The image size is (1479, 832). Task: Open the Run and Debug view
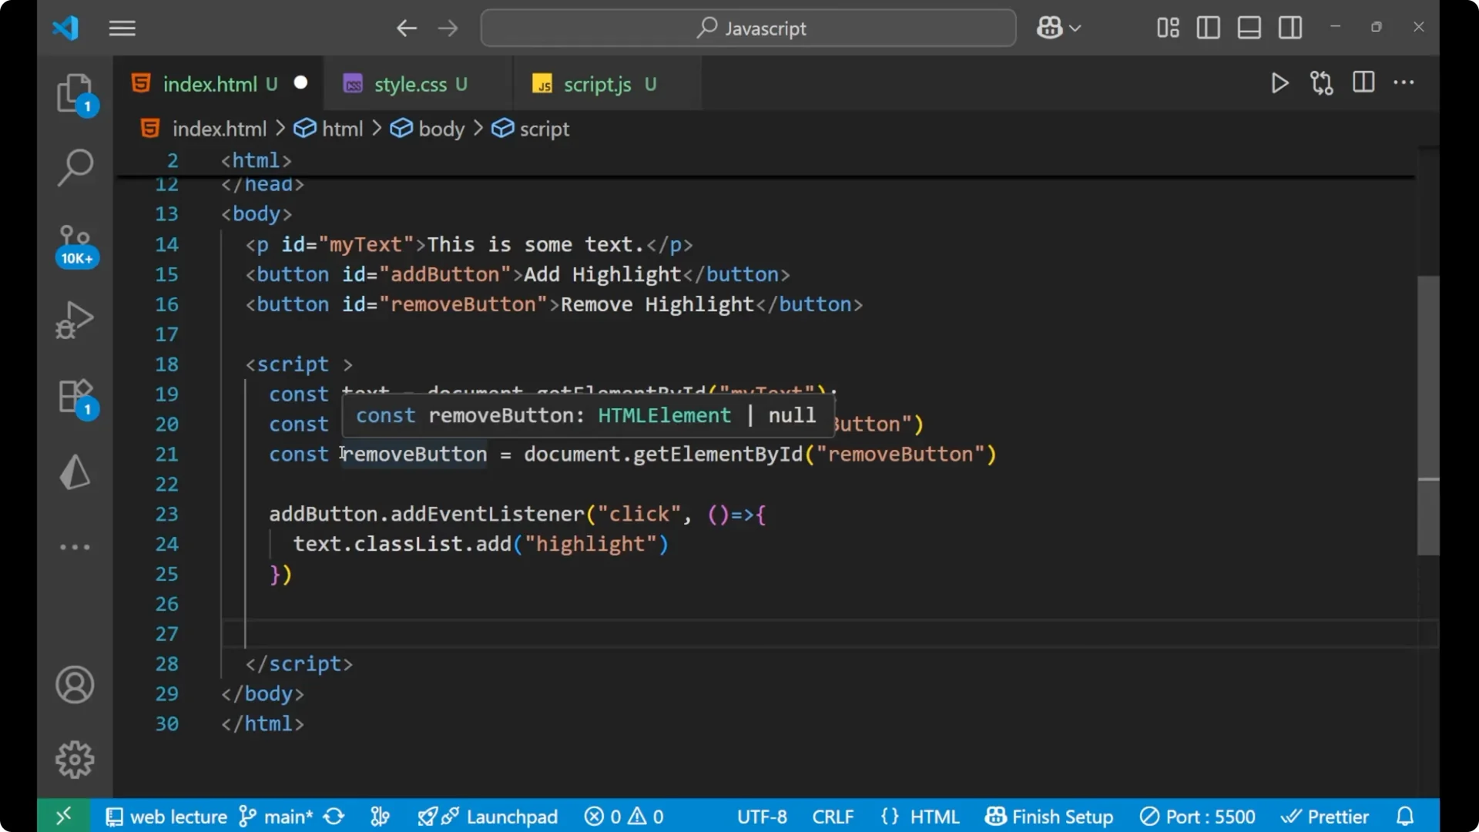coord(75,319)
